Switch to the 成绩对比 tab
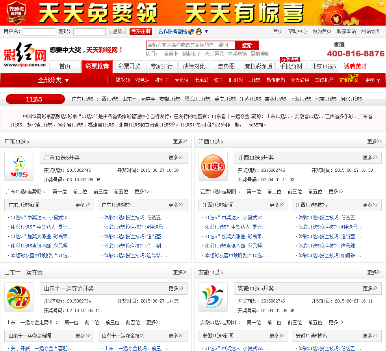386x351 pixels. coord(194,67)
